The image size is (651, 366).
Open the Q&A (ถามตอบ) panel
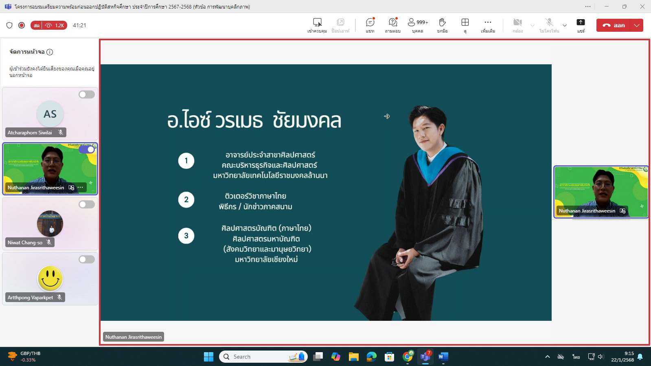point(393,25)
